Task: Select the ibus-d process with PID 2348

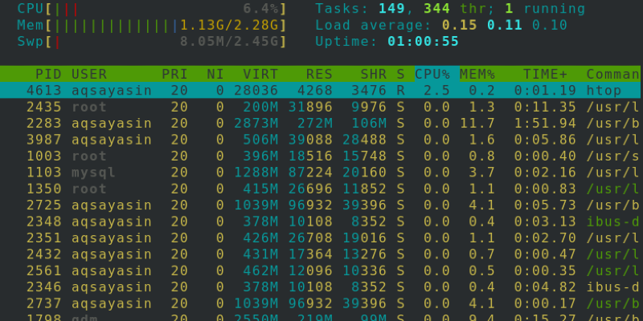Action: point(321,221)
